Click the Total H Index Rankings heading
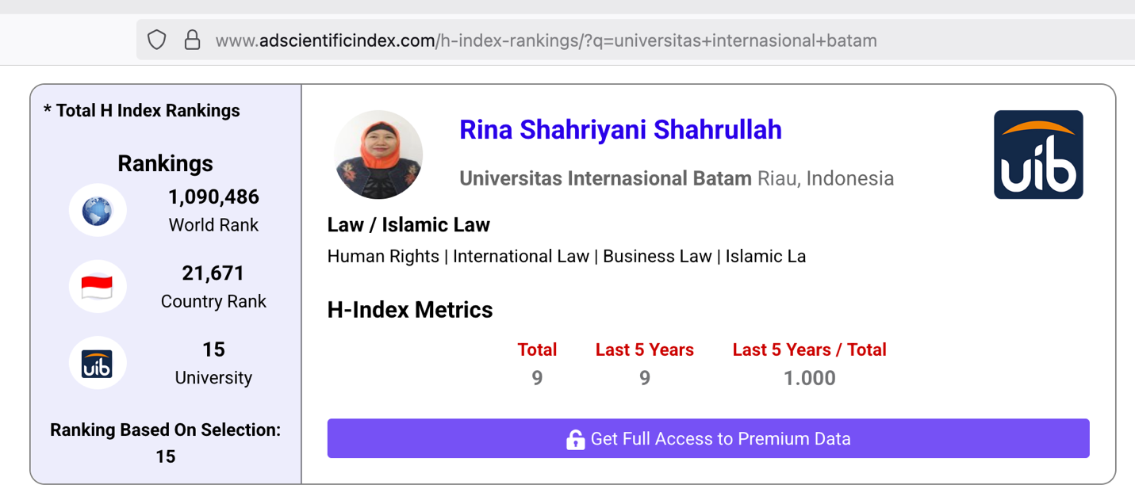1135x504 pixels. pyautogui.click(x=143, y=110)
